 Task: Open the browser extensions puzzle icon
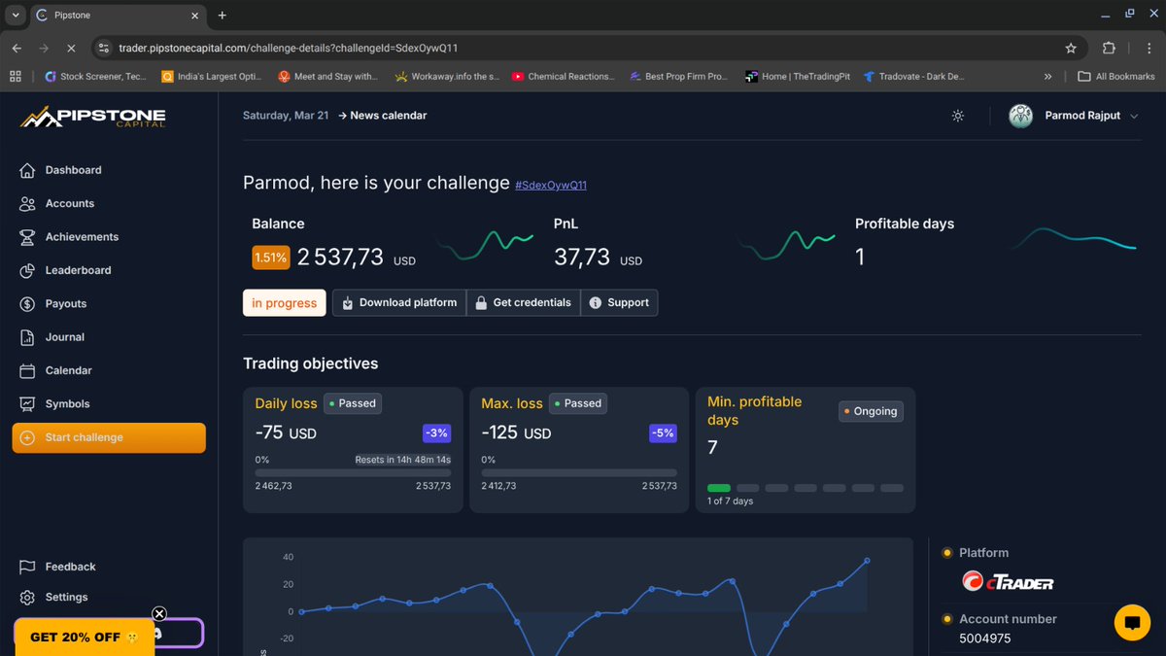click(1109, 48)
